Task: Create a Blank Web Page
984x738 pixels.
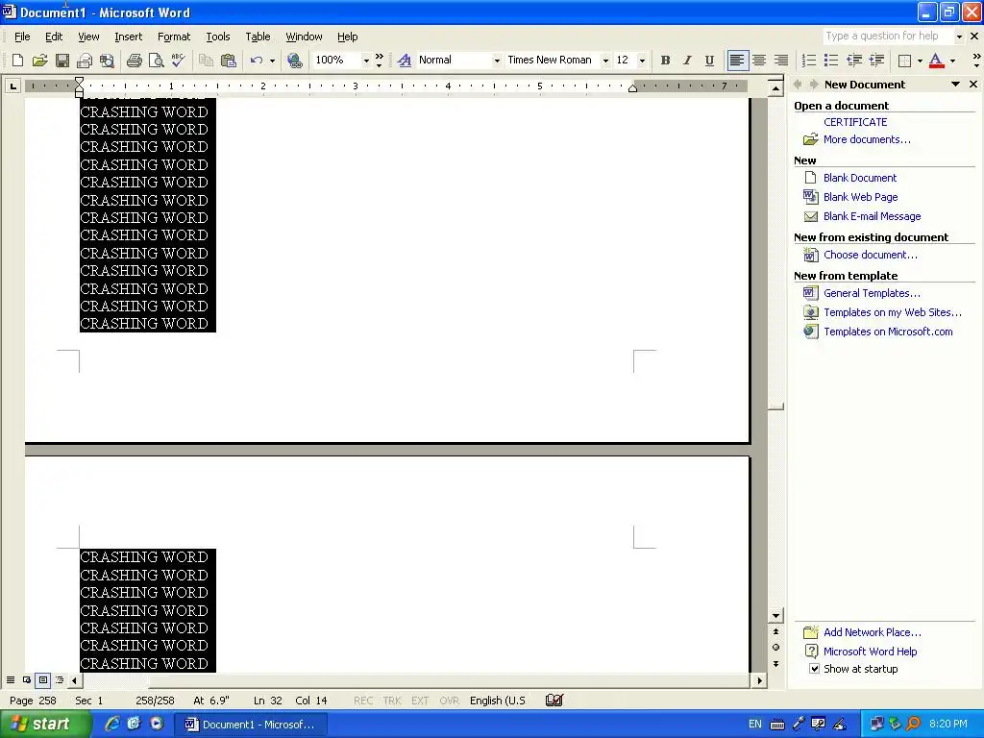Action: point(860,197)
